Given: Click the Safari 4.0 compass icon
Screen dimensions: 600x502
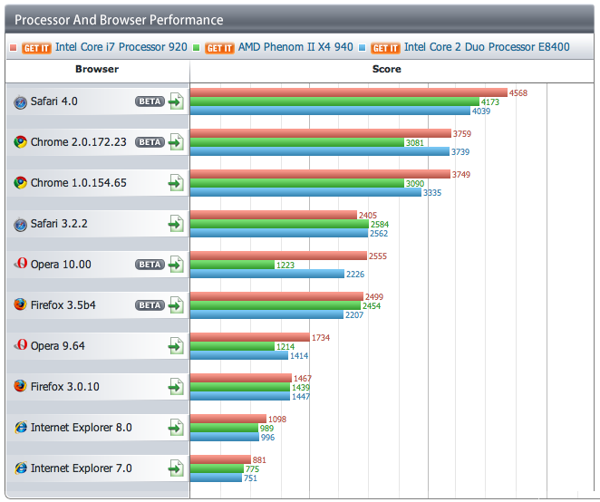Looking at the screenshot, I should (x=20, y=102).
